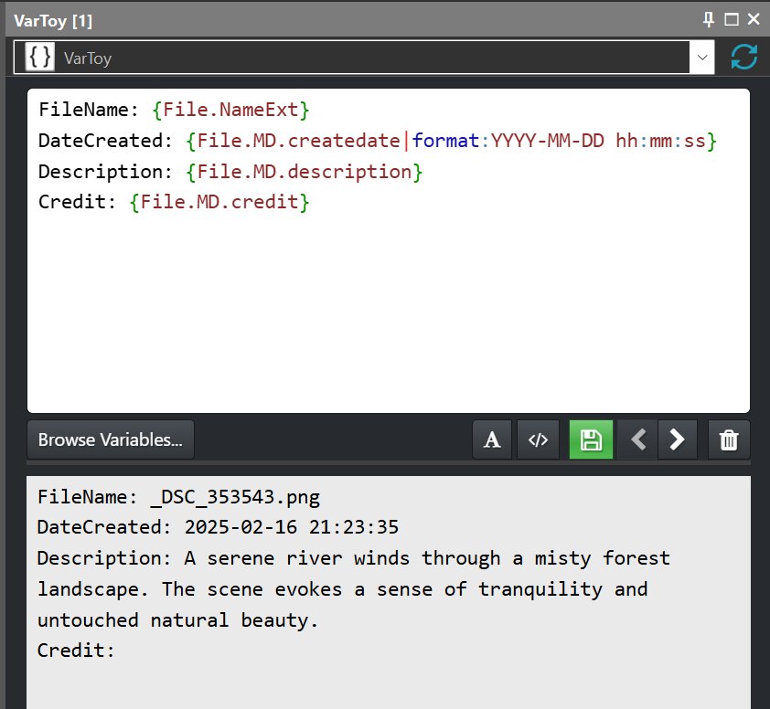
Task: Click the VarToy [1] panel title
Action: pos(53,21)
